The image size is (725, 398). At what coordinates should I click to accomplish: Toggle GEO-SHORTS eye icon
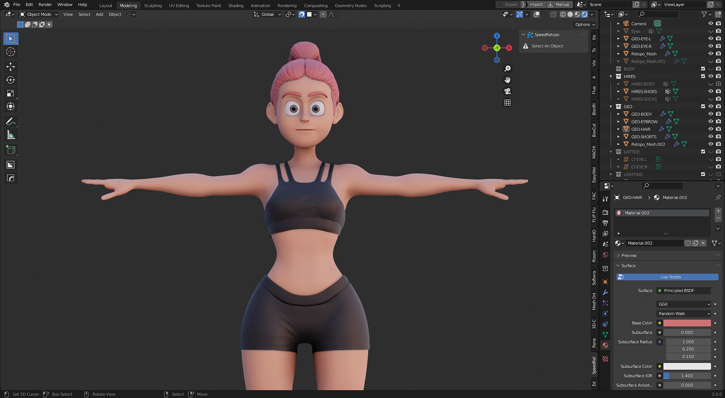tap(710, 137)
